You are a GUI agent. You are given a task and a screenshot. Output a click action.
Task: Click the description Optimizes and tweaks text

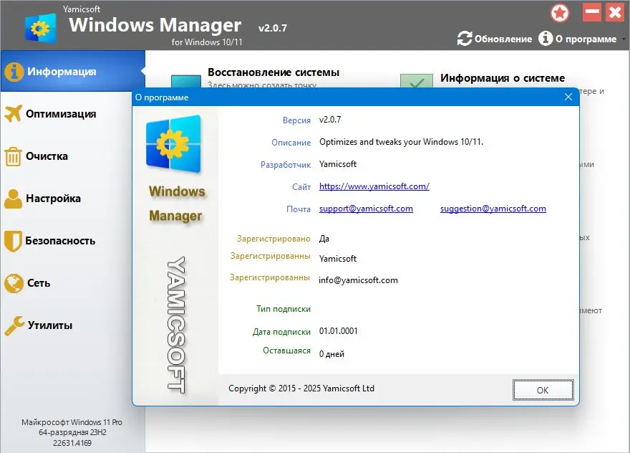click(x=401, y=142)
